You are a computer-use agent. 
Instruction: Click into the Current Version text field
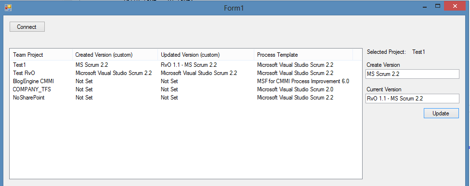coord(412,99)
